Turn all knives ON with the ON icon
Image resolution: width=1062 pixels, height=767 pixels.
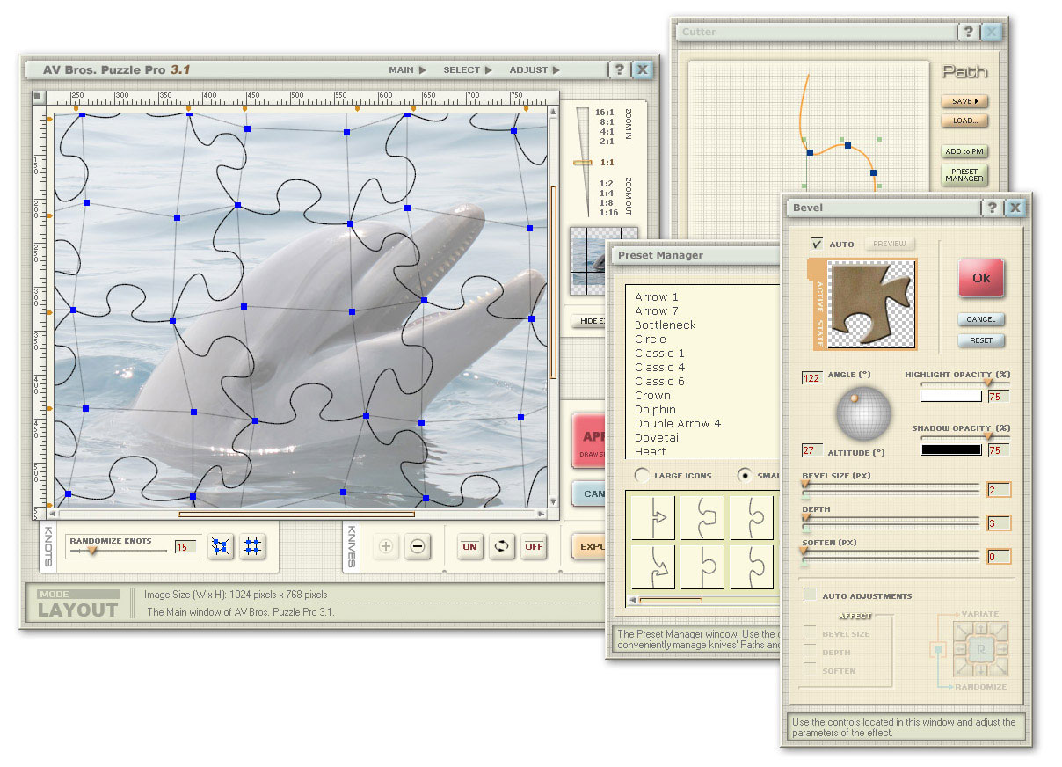pos(469,546)
